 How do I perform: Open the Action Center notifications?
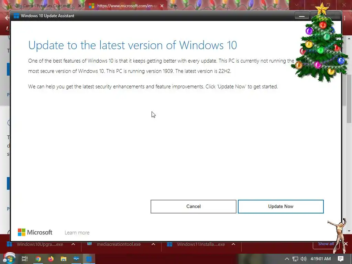tap(341, 259)
